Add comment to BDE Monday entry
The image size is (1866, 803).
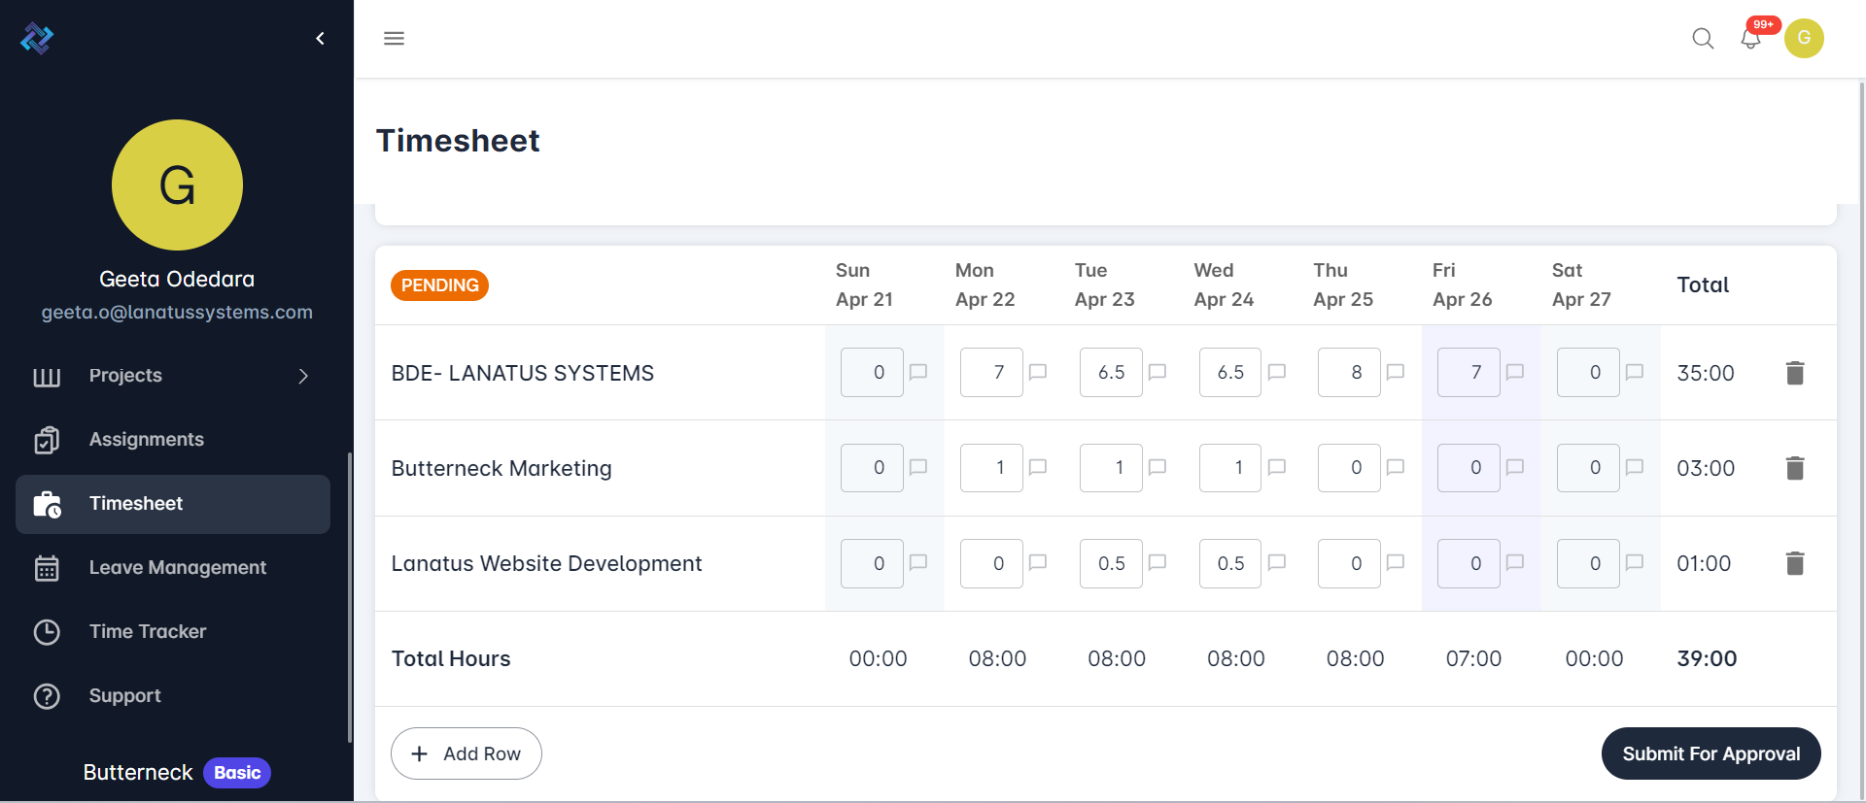click(1038, 372)
